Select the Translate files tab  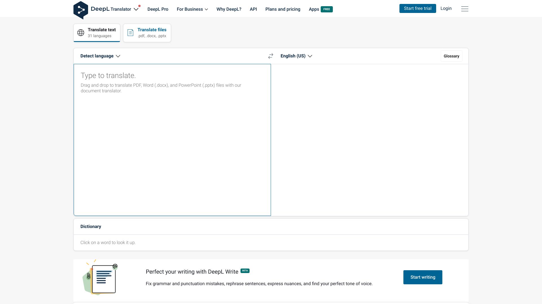point(147,33)
